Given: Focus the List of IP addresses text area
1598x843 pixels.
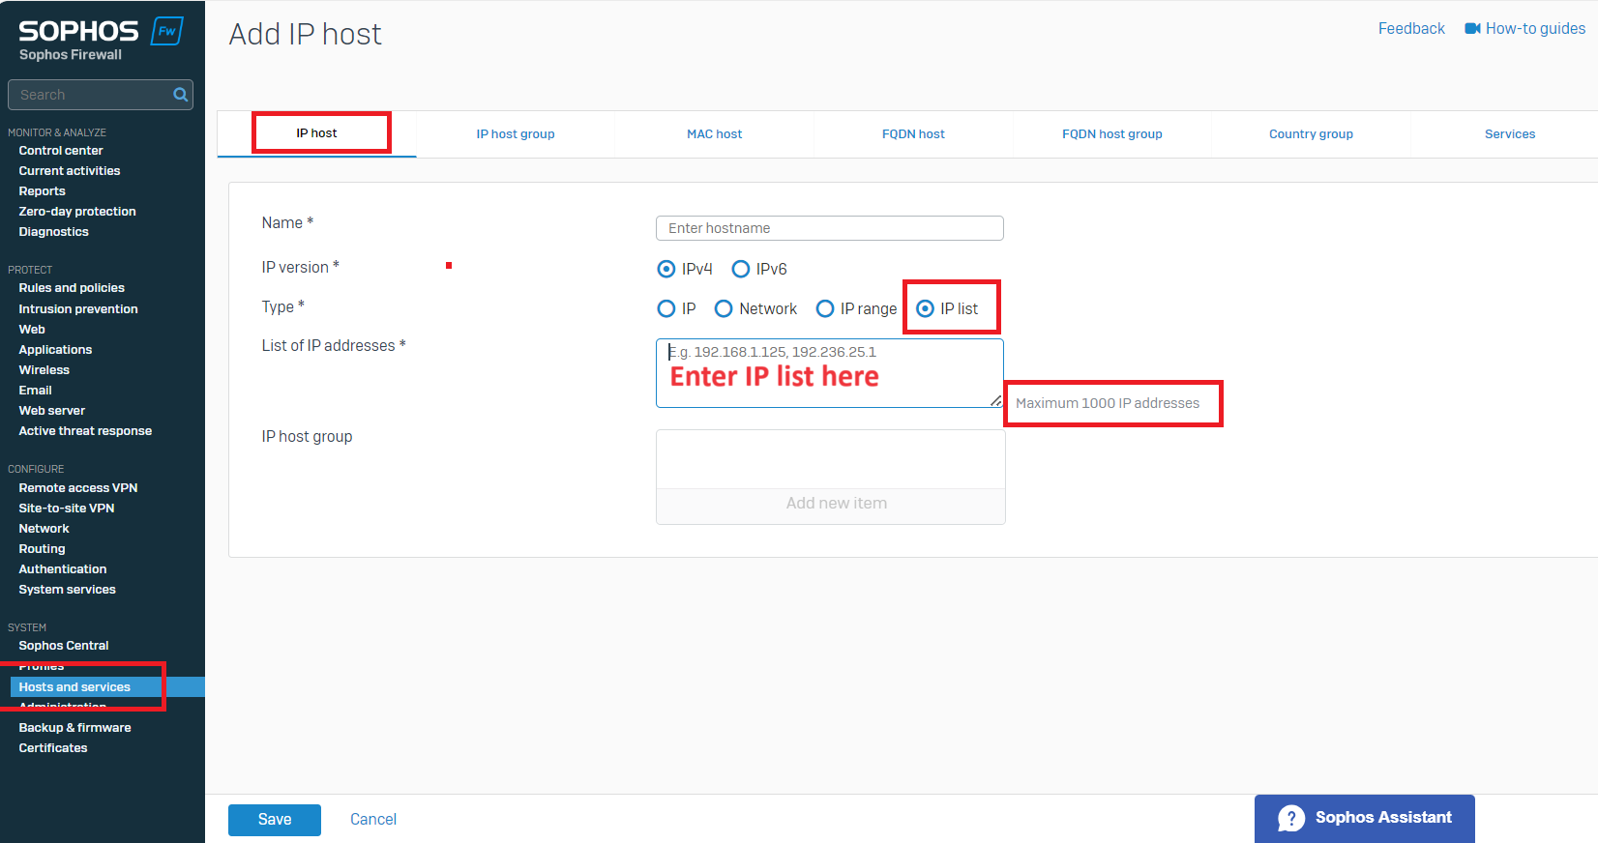Looking at the screenshot, I should click(x=830, y=373).
